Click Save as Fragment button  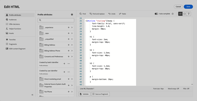coord(100,94)
